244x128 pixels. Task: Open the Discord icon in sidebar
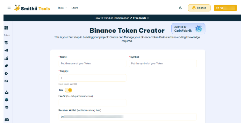[x=6, y=120]
